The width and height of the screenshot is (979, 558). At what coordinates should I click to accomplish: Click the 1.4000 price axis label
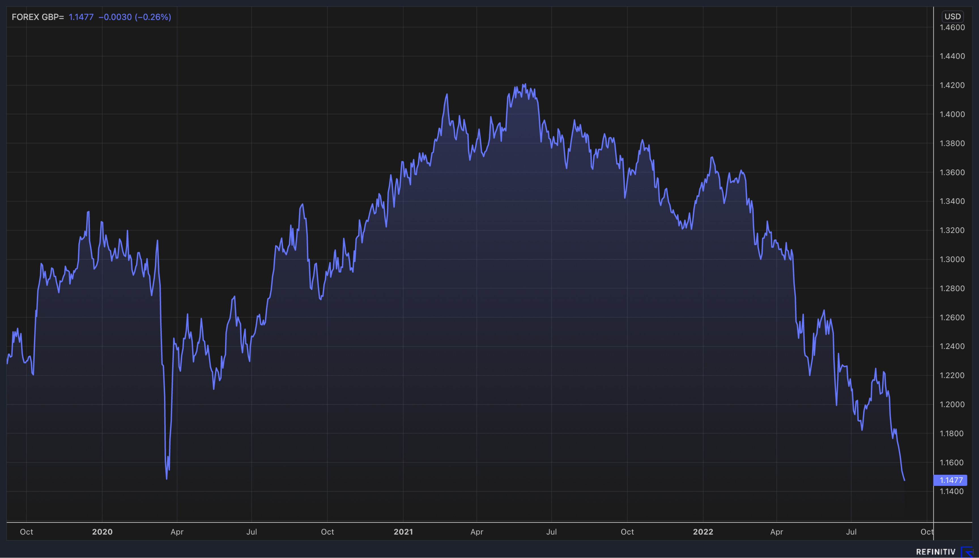pos(952,114)
